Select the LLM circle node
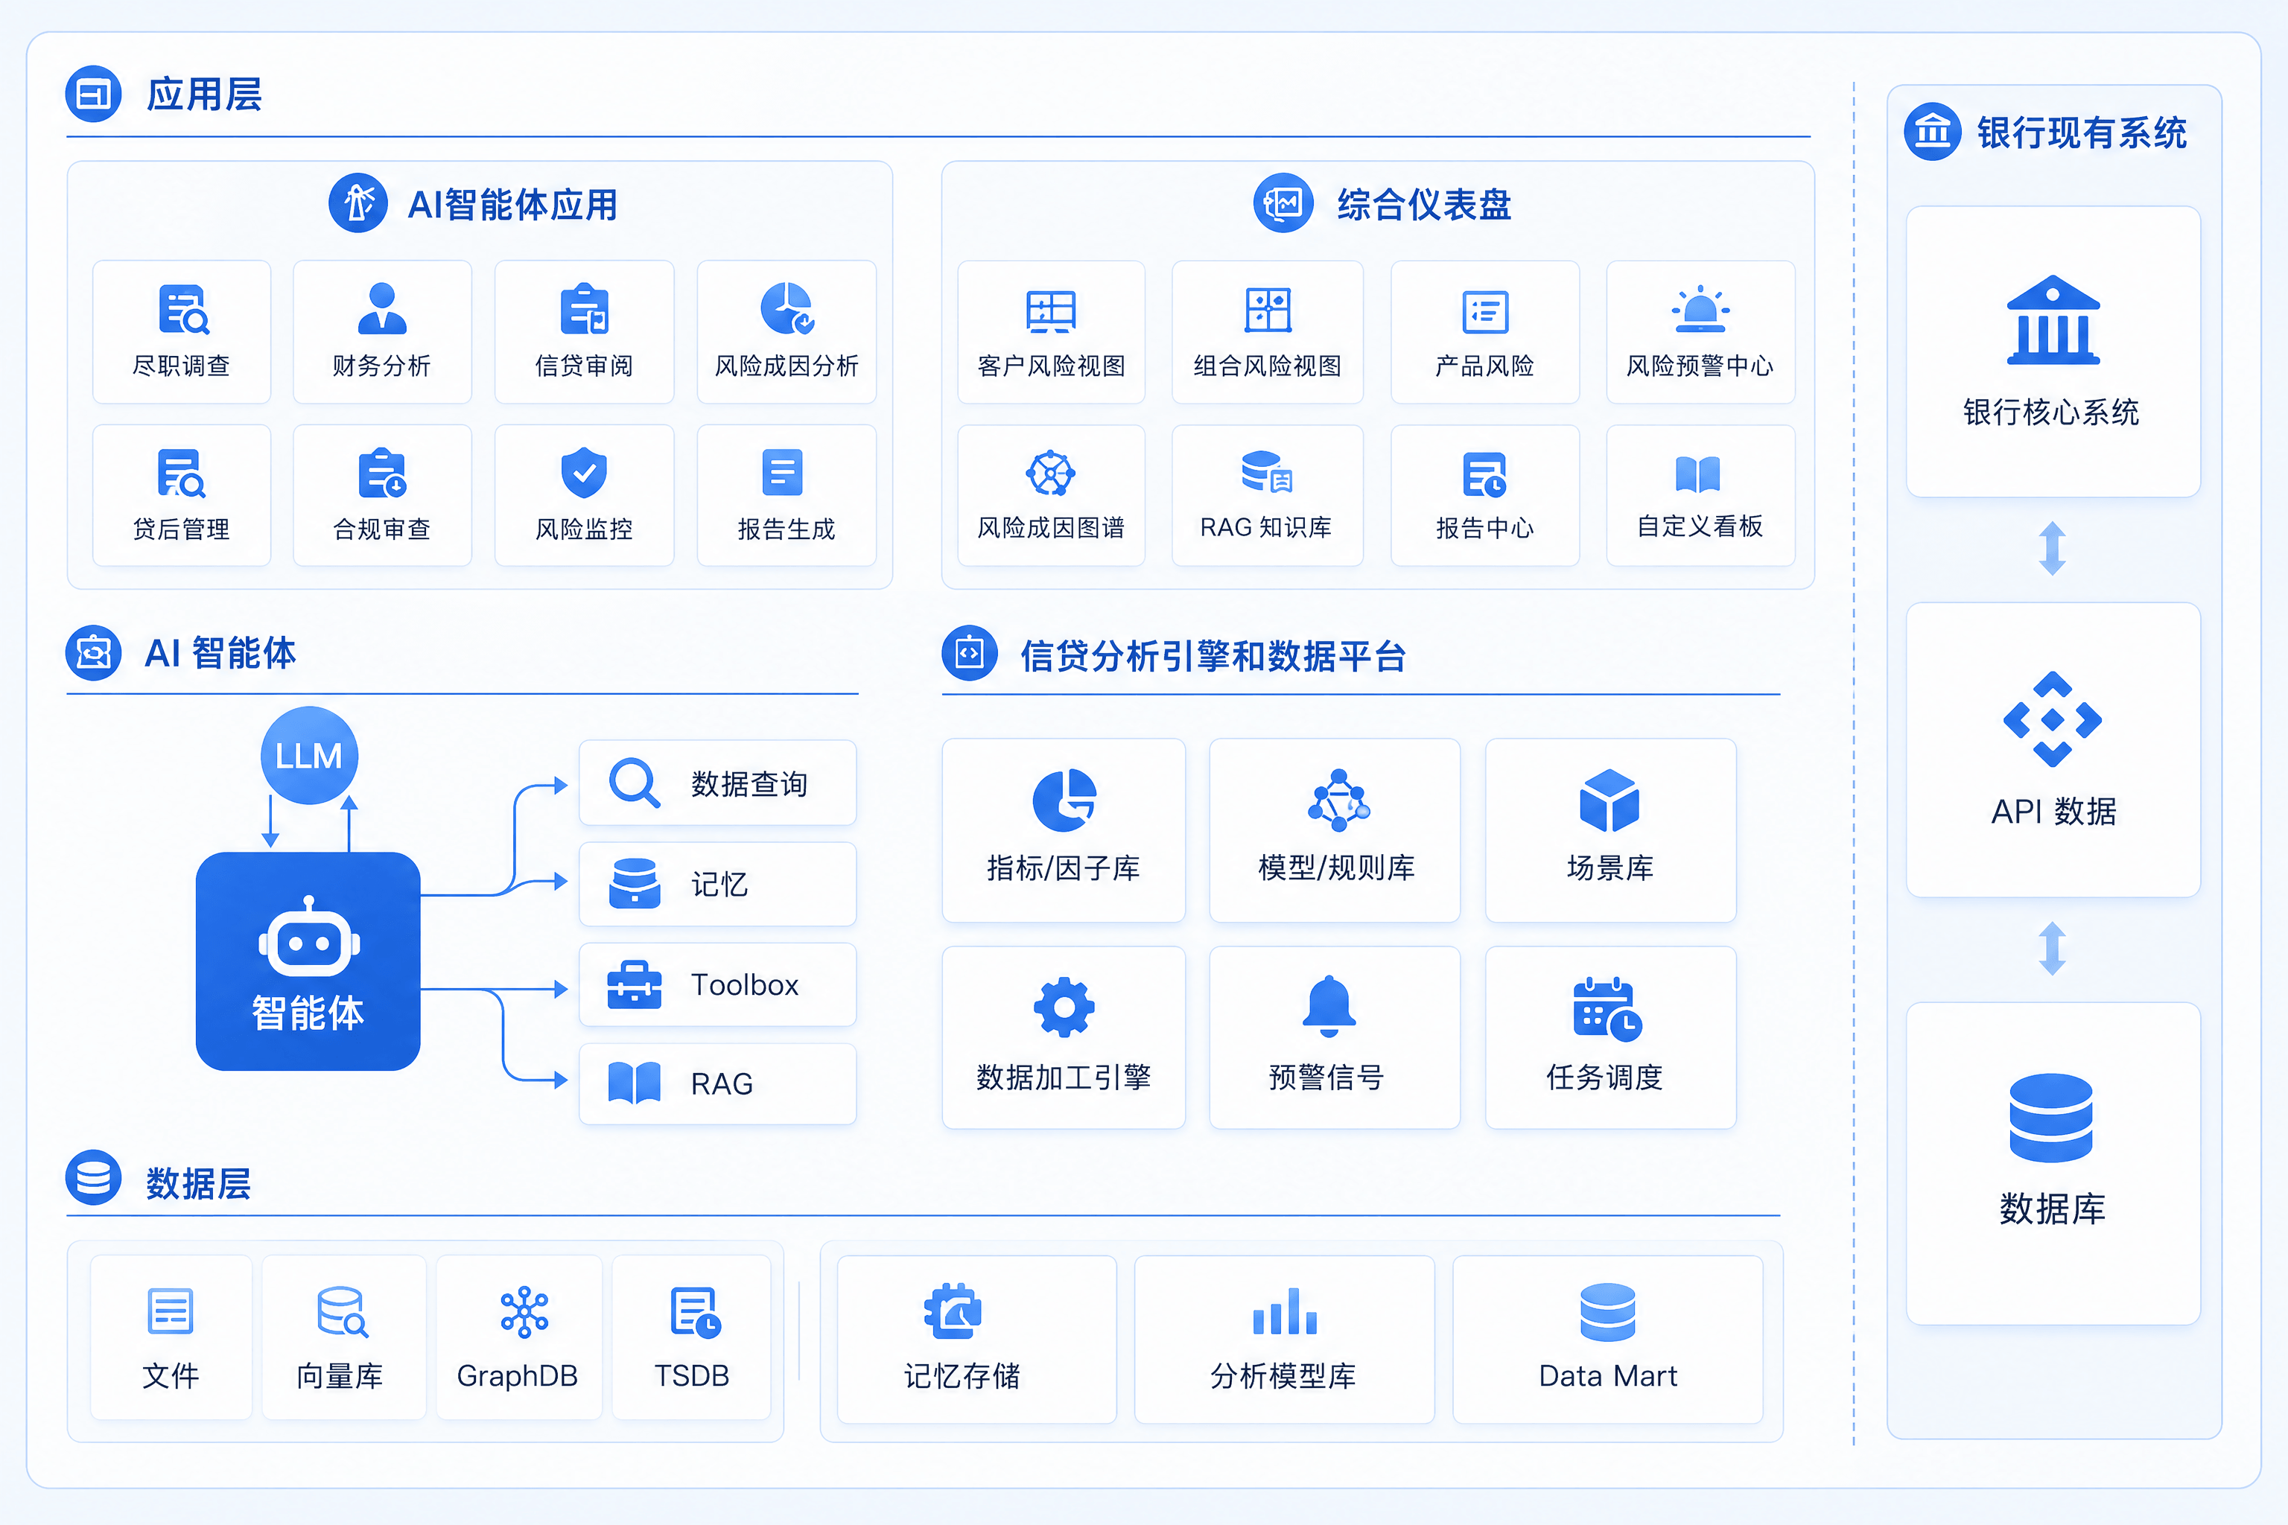2288x1525 pixels. coord(309,756)
